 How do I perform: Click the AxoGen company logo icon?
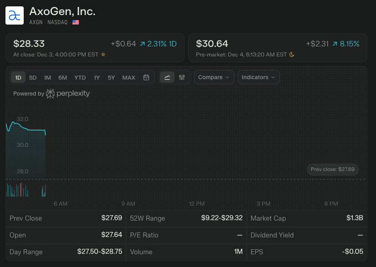15,15
